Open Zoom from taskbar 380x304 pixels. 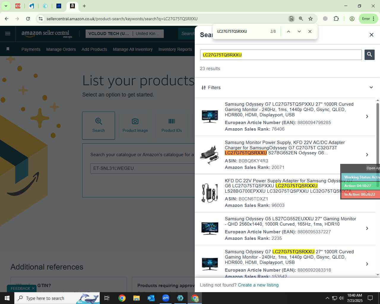[x=166, y=298]
